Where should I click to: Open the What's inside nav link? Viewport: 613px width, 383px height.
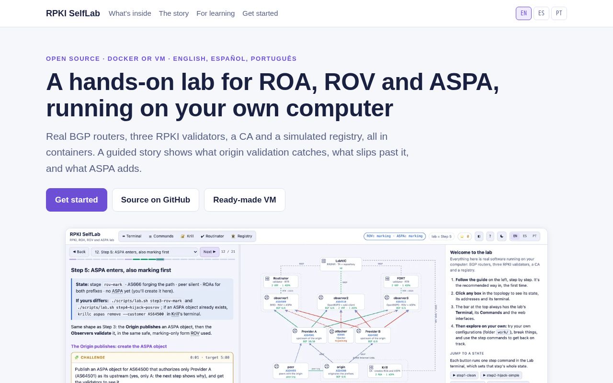[130, 13]
